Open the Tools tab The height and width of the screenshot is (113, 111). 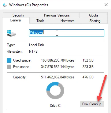(40, 21)
